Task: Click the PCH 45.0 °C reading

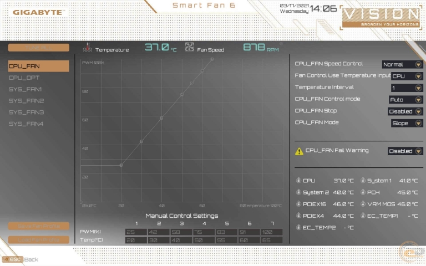Action: (x=408, y=192)
